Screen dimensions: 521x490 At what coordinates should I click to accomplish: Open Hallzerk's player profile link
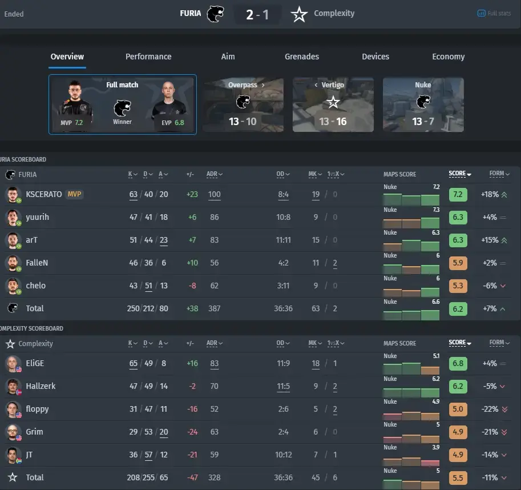[41, 386]
